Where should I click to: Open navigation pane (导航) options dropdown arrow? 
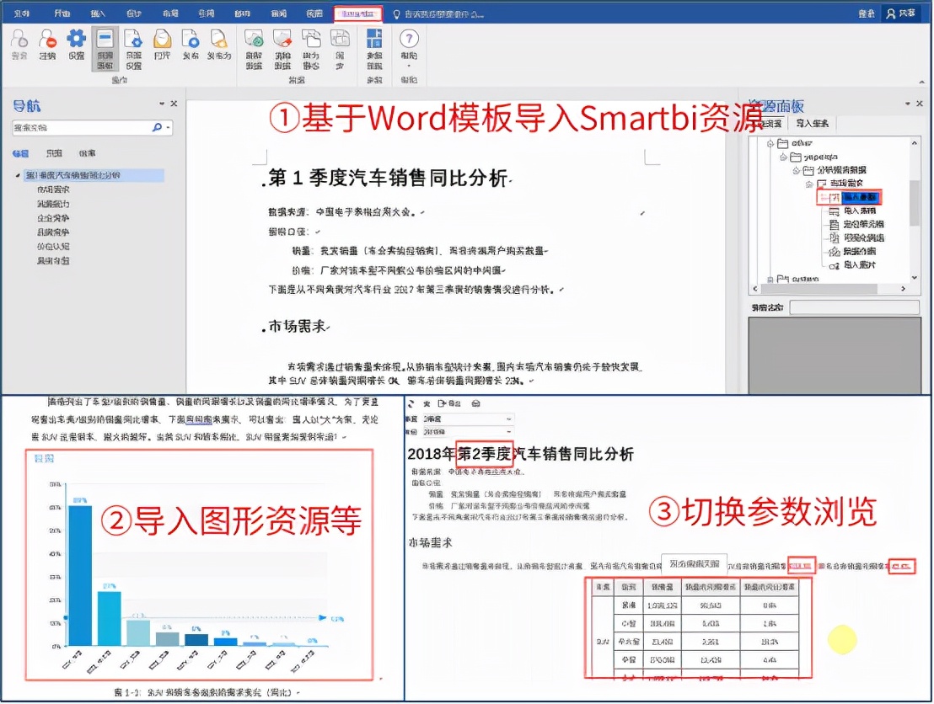161,104
